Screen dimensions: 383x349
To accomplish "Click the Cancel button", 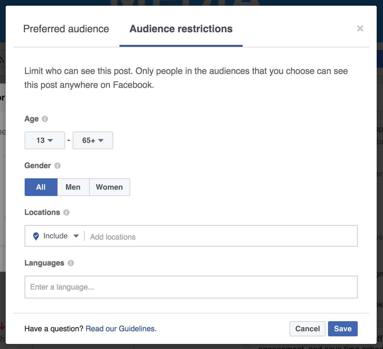I will point(307,329).
